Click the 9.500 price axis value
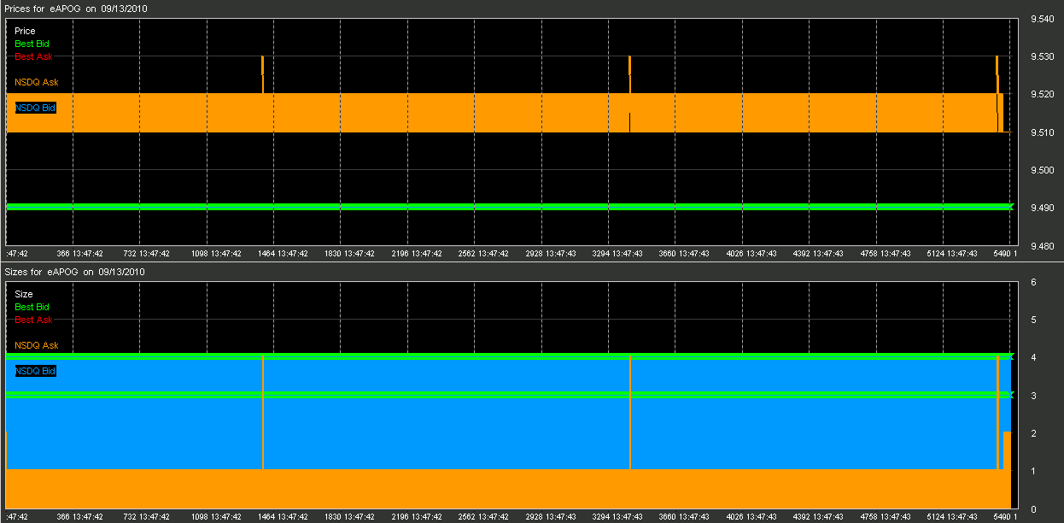The height and width of the screenshot is (523, 1064). point(1043,170)
